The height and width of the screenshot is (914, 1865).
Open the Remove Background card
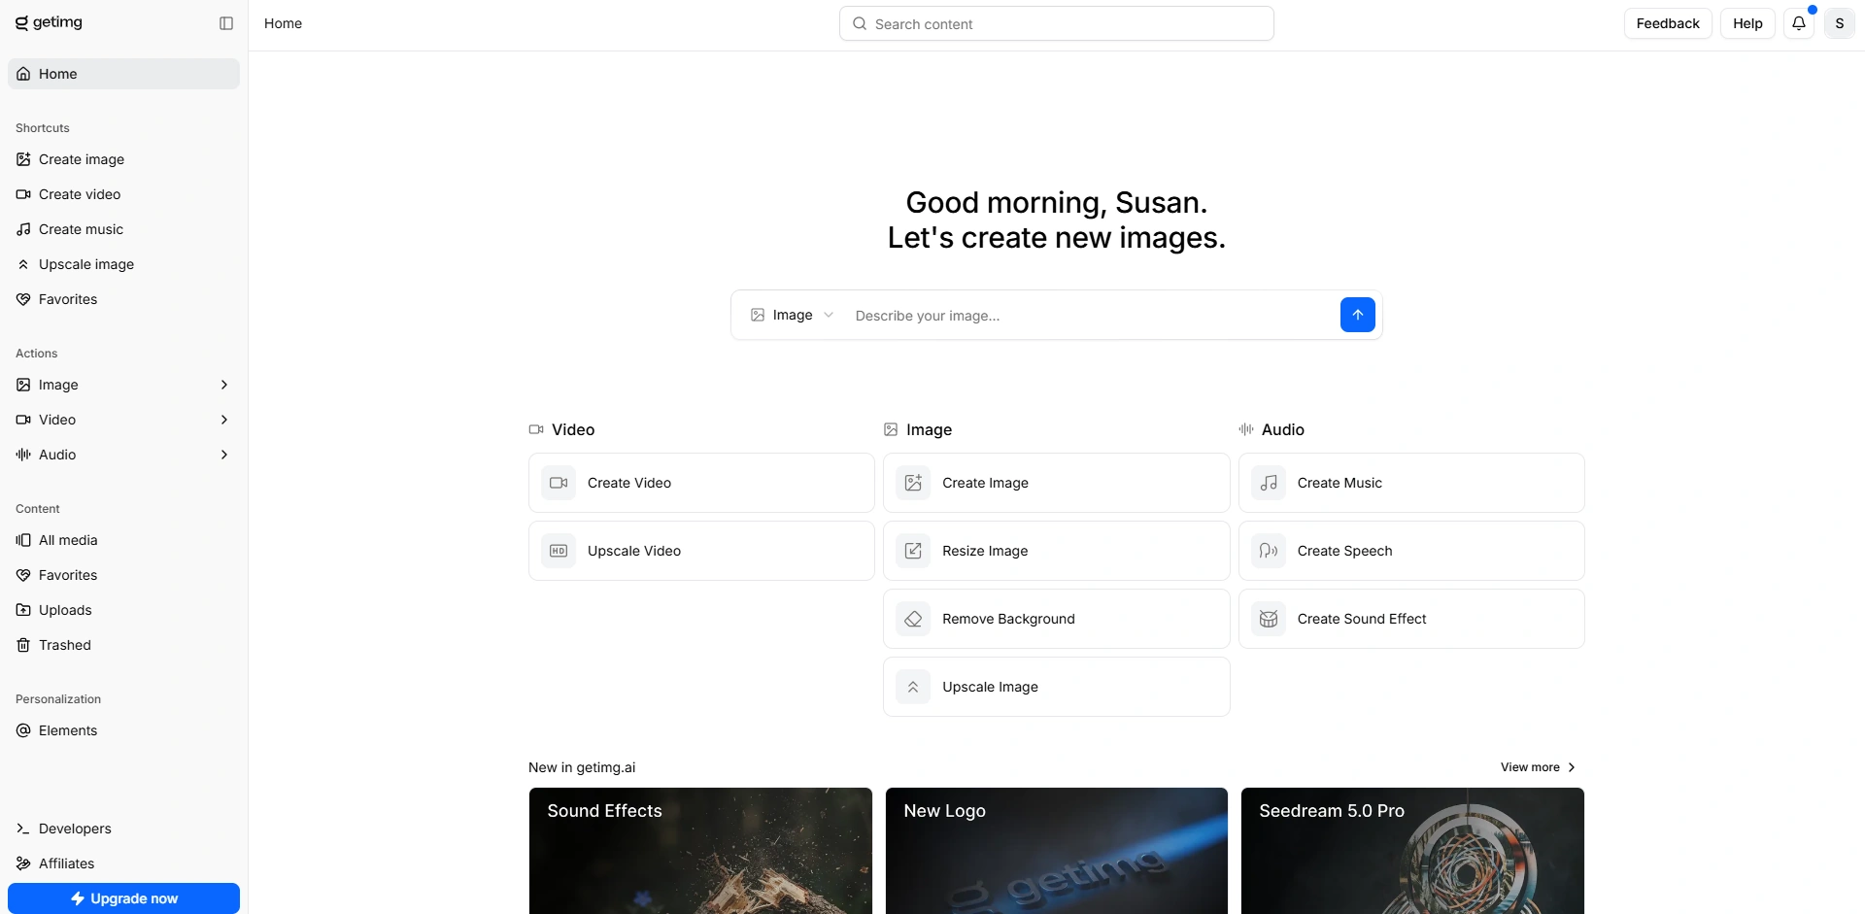[1057, 619]
